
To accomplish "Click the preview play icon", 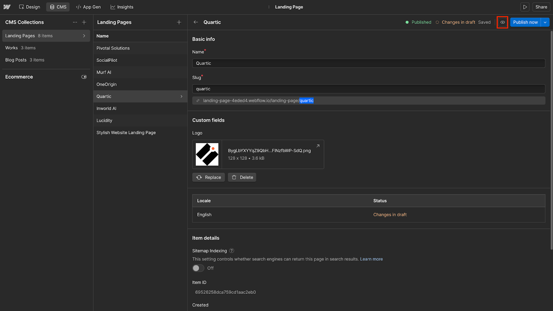I will (525, 7).
